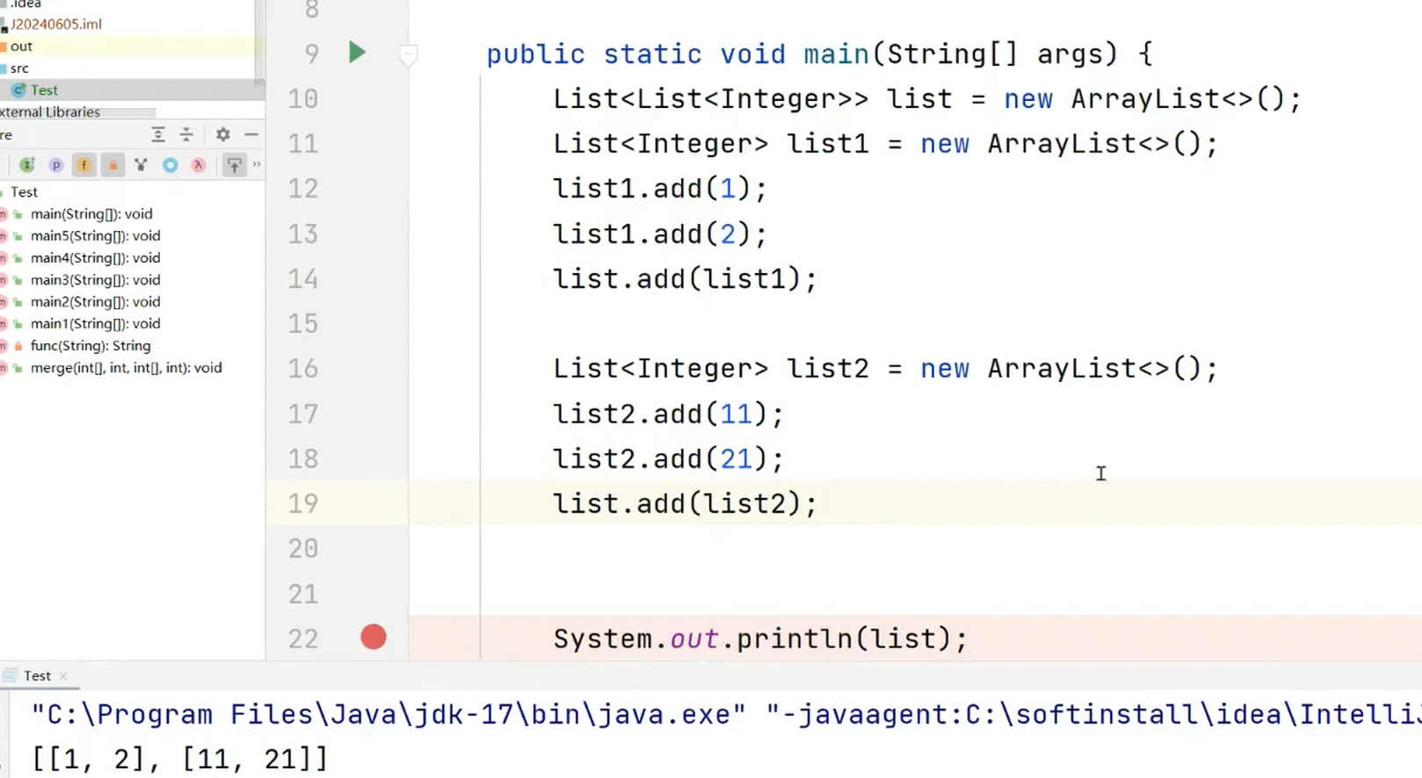This screenshot has width=1422, height=778.
Task: Toggle Show non-public members lock filter
Action: 112,164
